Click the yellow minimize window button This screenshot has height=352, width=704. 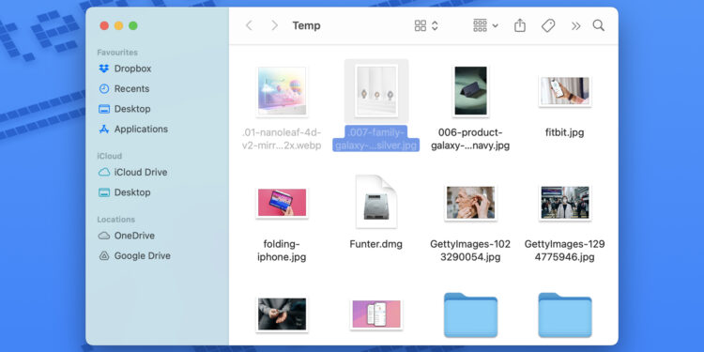(118, 25)
